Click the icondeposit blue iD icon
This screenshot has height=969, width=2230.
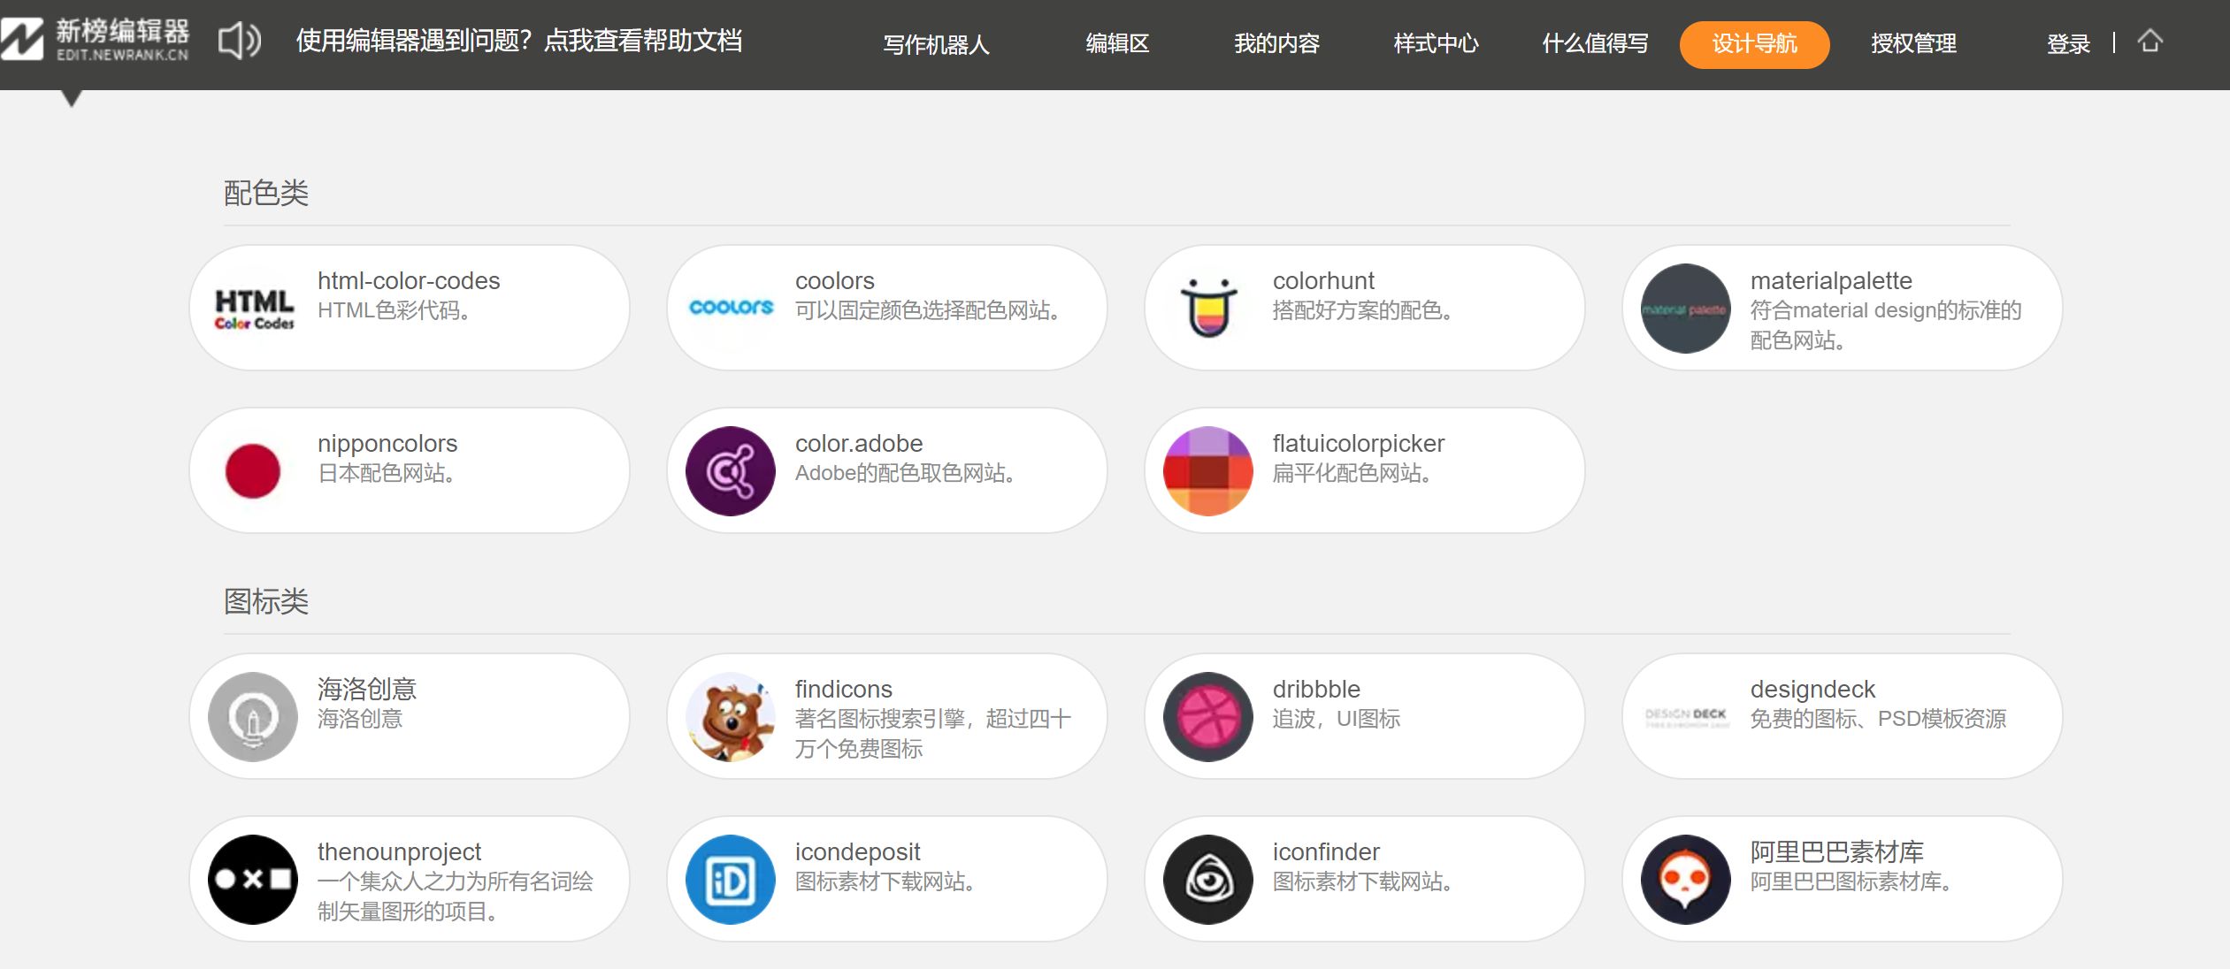click(x=731, y=880)
